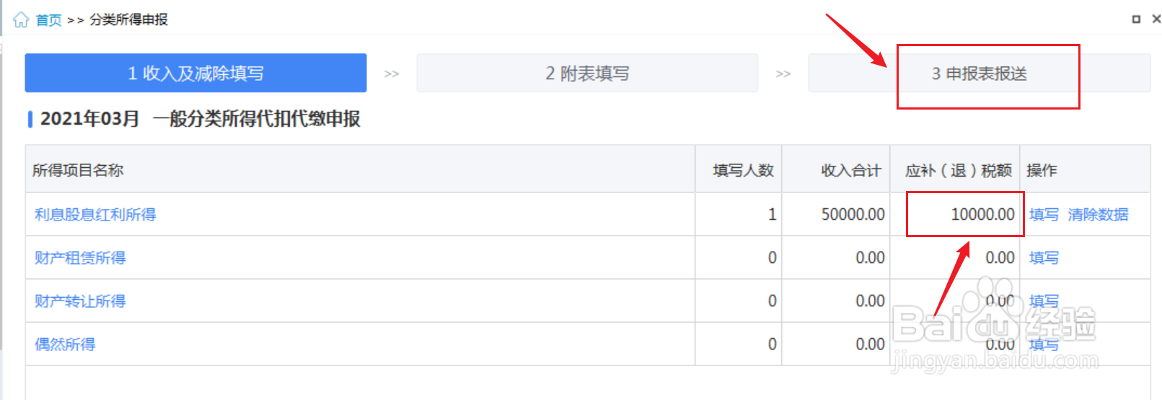Close the 分类所得申报 panel
This screenshot has height=400, width=1162.
1156,19
